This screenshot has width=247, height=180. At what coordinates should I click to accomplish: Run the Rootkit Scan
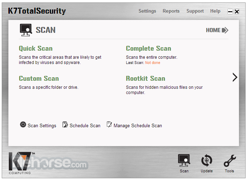(x=146, y=78)
